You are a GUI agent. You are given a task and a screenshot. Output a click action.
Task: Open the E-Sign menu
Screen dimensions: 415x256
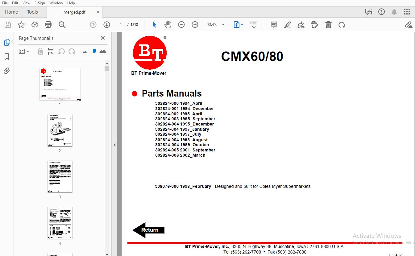(x=39, y=3)
